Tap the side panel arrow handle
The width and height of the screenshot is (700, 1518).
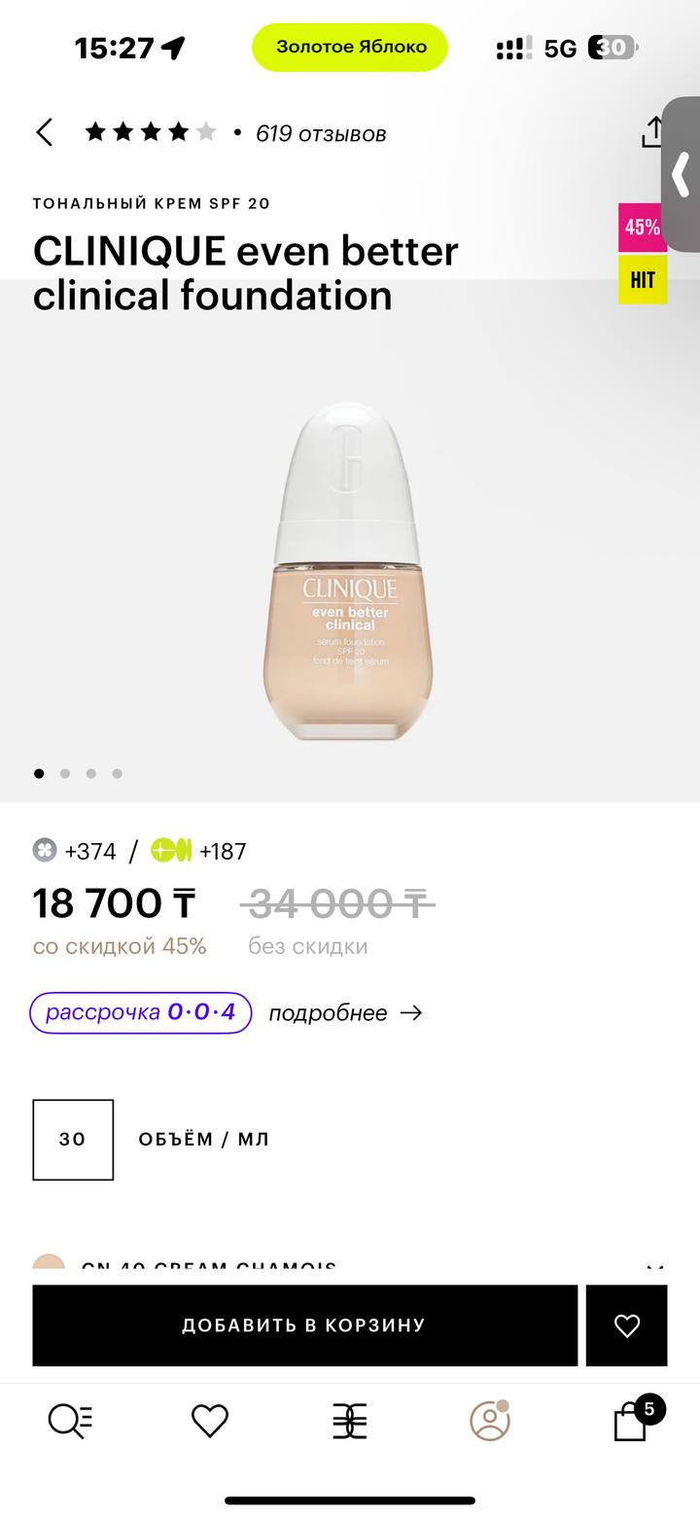[682, 174]
